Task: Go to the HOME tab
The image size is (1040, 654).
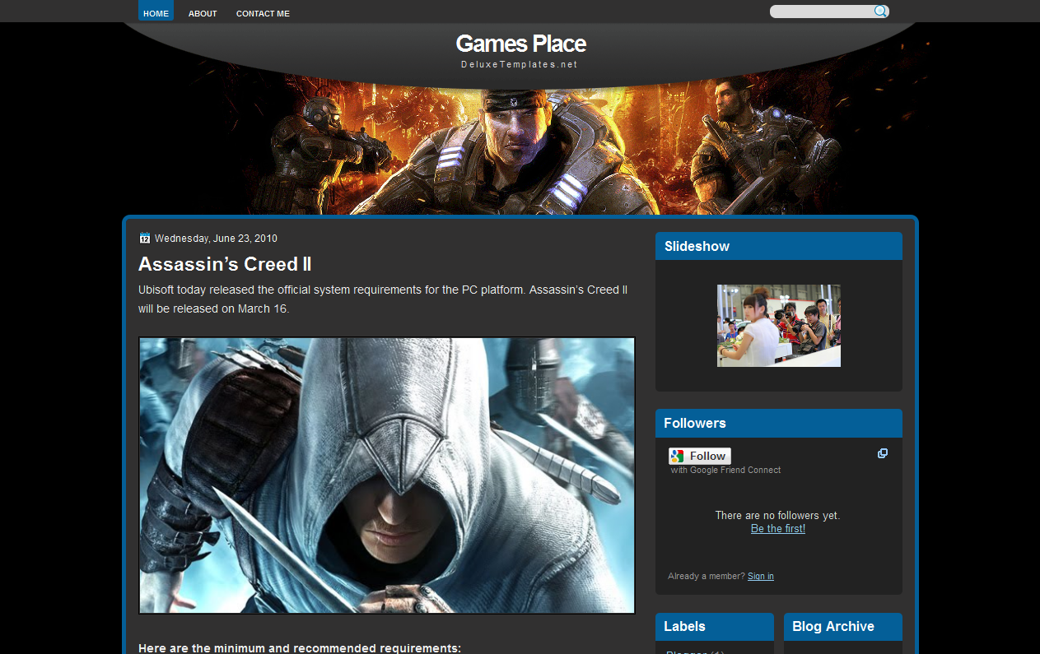Action: click(156, 12)
